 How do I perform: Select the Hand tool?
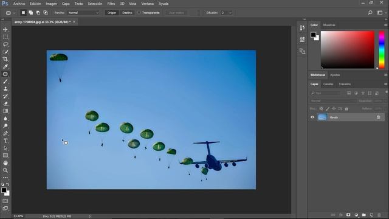(x=5, y=163)
